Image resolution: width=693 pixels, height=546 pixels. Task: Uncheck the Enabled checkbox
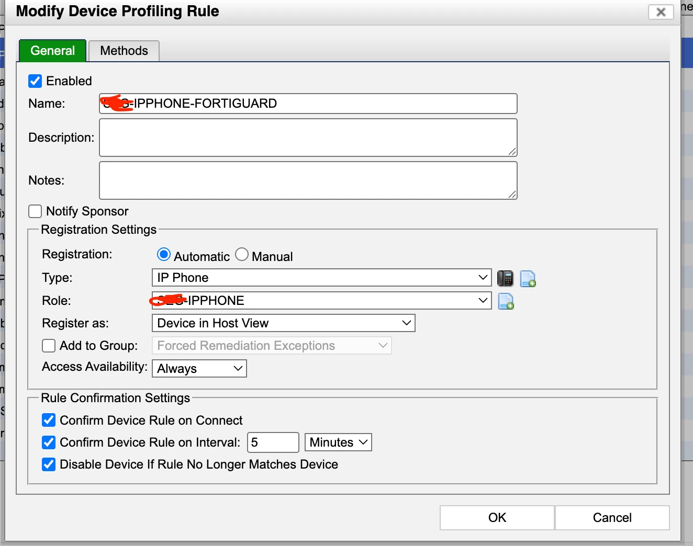35,81
